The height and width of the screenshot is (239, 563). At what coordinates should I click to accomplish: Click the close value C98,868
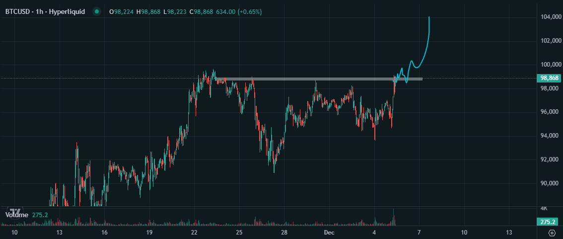coord(201,12)
